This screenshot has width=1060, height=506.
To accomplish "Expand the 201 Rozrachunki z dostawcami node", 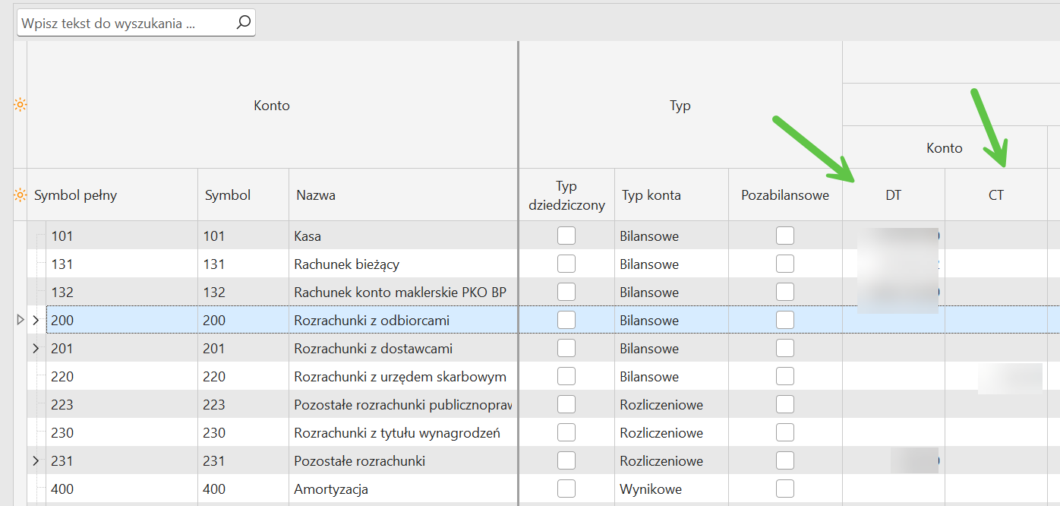I will pos(36,349).
